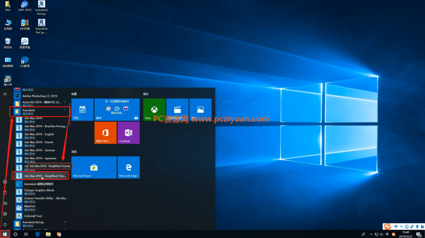
Task: Toggle punctuation mode on Sogou toolbar
Action: (401, 227)
